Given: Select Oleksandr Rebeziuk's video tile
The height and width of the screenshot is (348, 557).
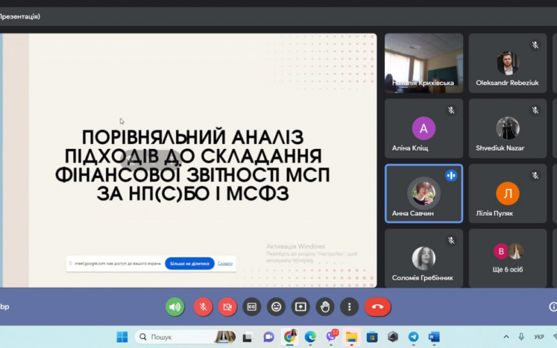Looking at the screenshot, I should (x=508, y=63).
